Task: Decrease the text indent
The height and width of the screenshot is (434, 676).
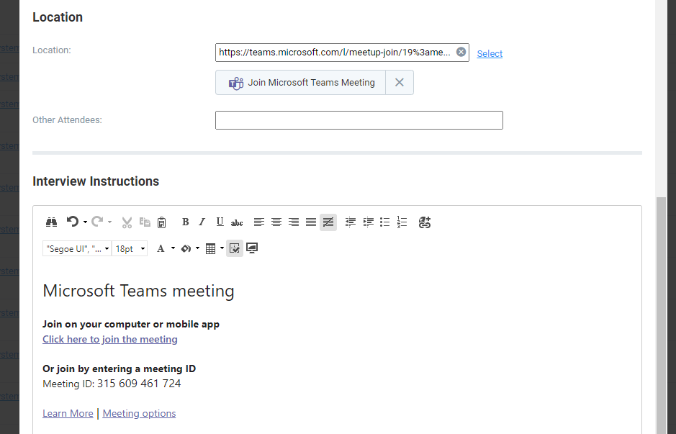Action: (351, 222)
